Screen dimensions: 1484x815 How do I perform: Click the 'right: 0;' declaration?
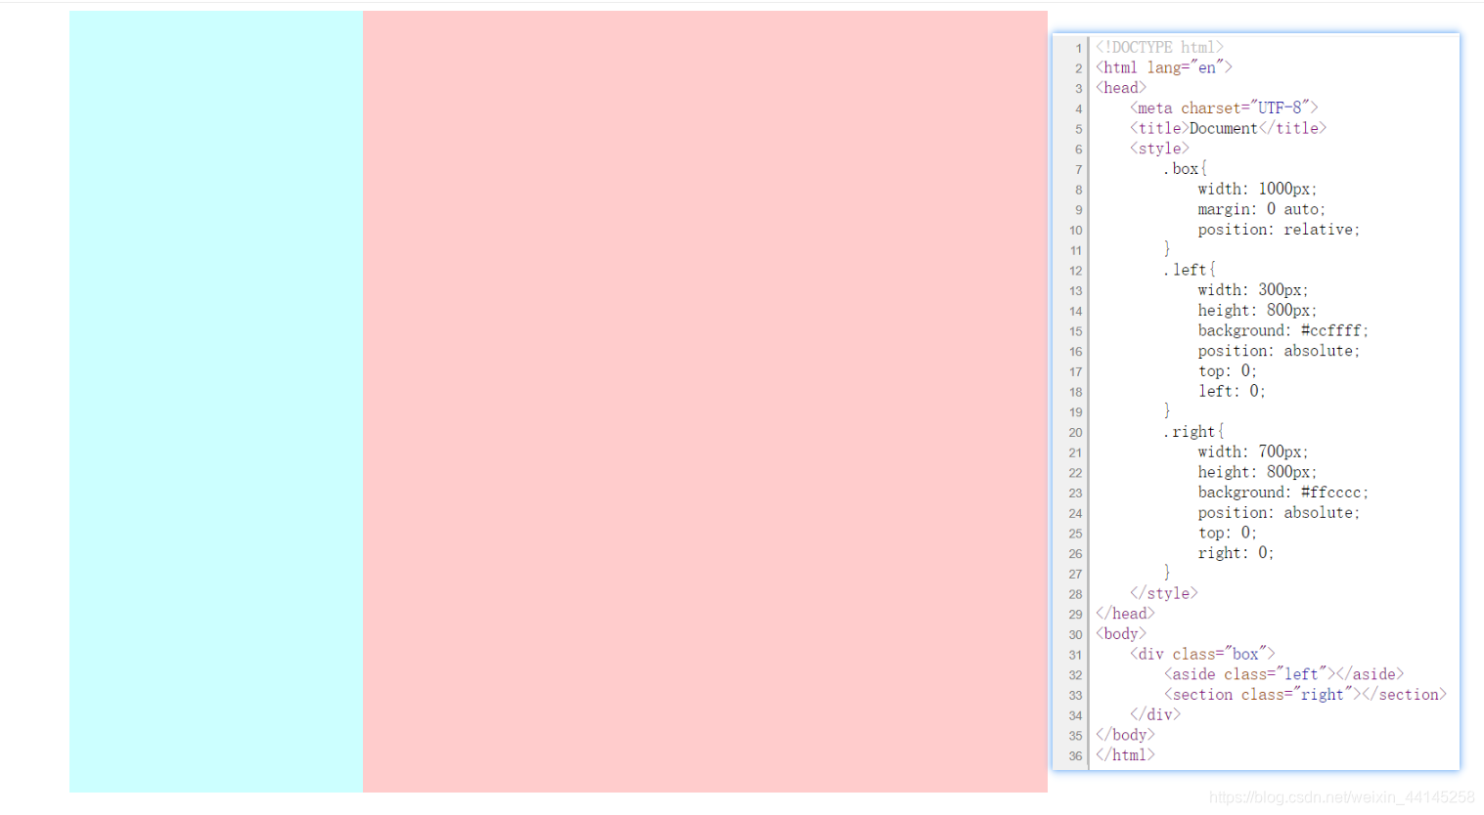[1237, 553]
